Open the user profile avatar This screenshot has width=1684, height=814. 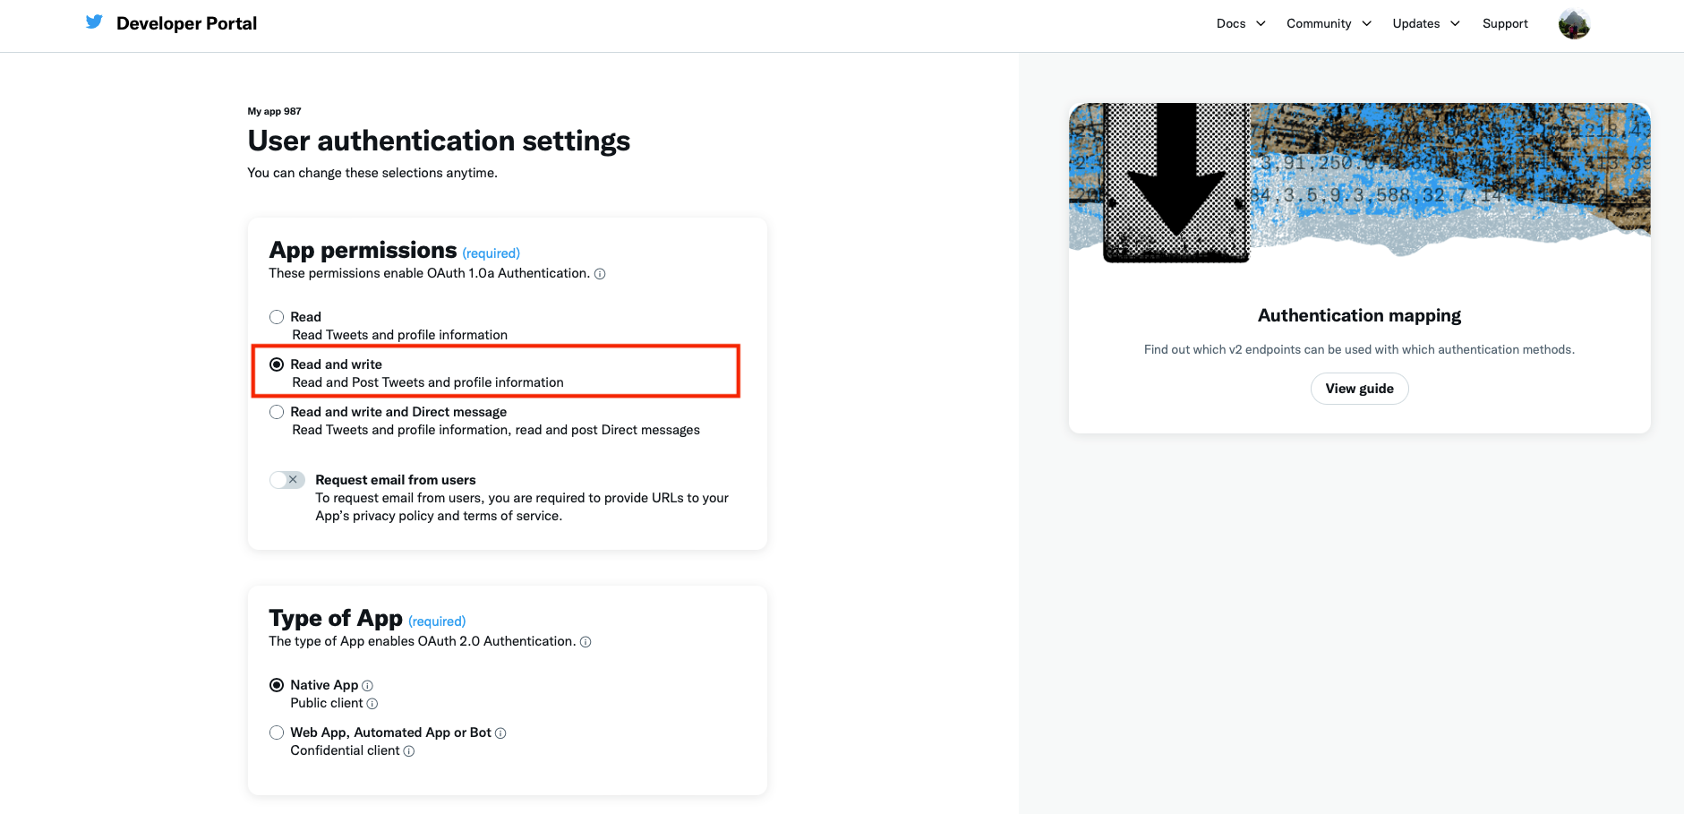point(1573,24)
